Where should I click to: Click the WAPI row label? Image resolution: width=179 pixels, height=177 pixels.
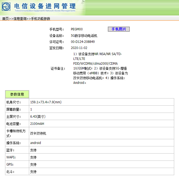pyautogui.click(x=11, y=157)
